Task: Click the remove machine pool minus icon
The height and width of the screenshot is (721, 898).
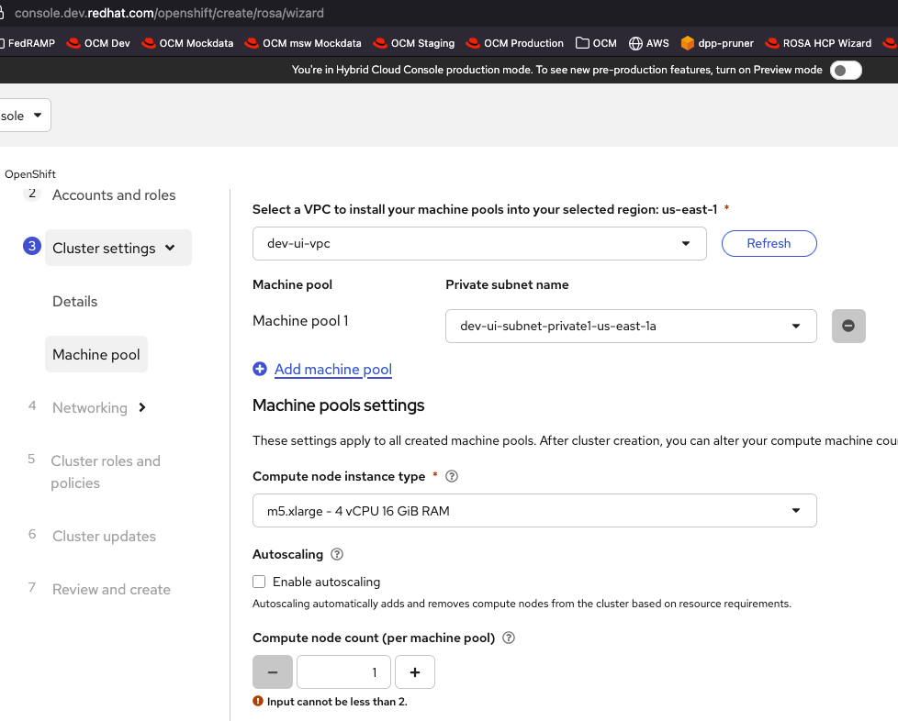Action: point(848,326)
